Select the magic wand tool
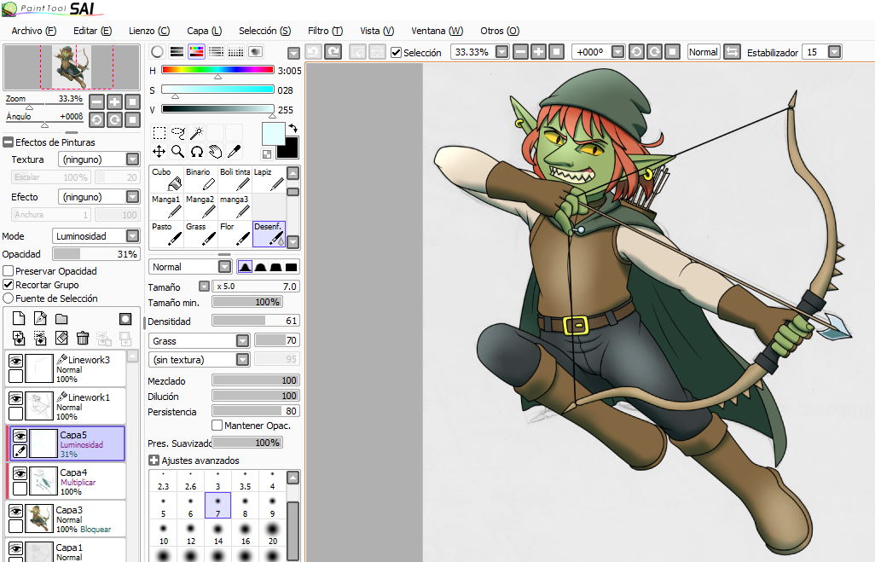 click(196, 133)
